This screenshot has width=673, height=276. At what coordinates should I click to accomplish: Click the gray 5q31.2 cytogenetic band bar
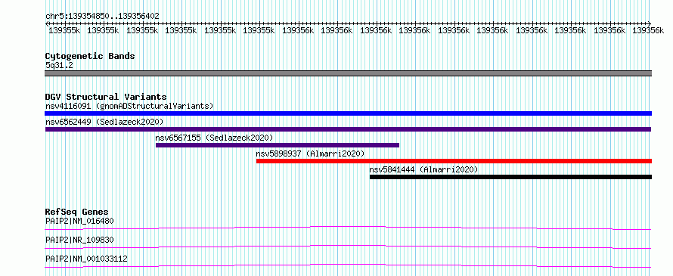[348, 73]
